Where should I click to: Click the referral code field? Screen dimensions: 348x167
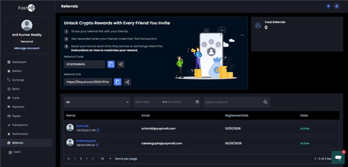(84, 64)
